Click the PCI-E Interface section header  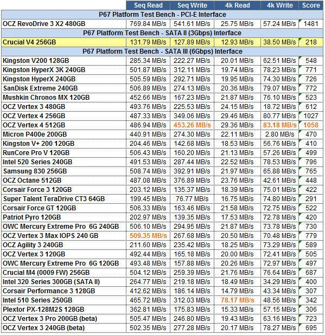coord(162,15)
